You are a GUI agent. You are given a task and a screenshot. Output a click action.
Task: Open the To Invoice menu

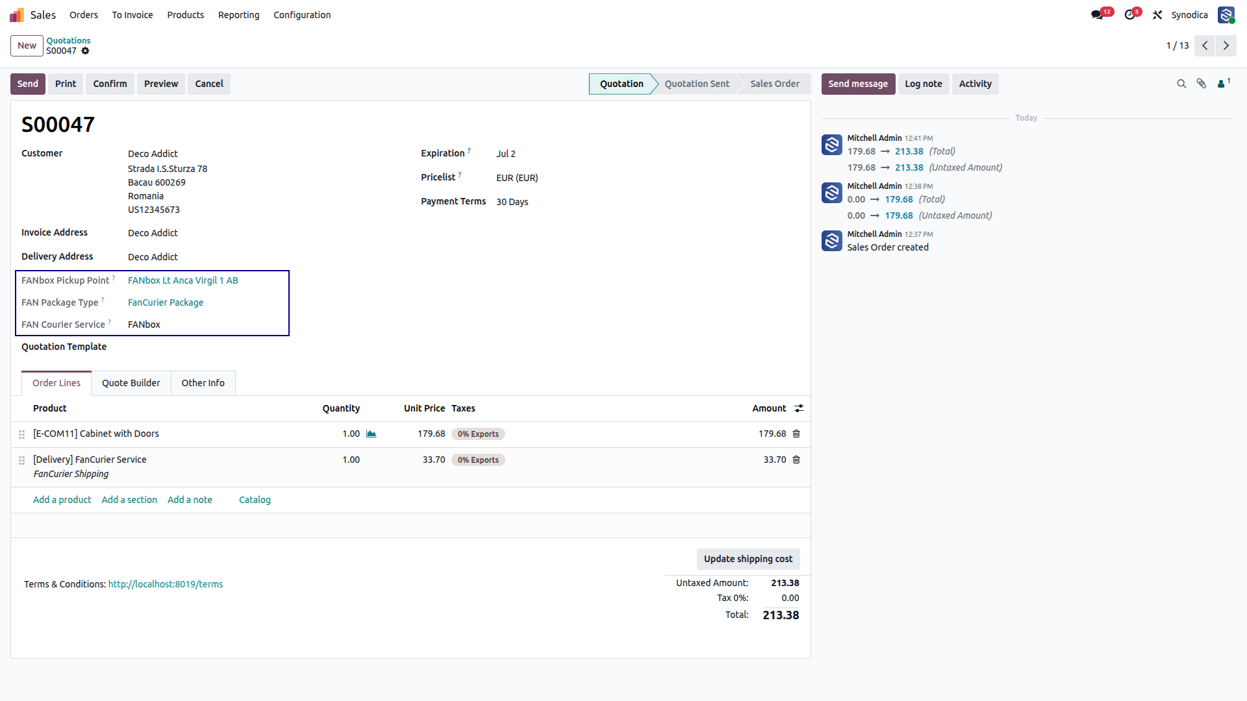click(x=132, y=15)
